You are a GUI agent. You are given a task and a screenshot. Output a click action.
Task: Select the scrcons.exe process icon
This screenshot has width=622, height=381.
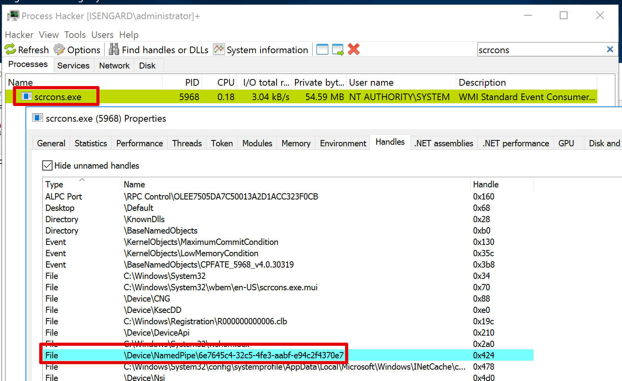[27, 96]
